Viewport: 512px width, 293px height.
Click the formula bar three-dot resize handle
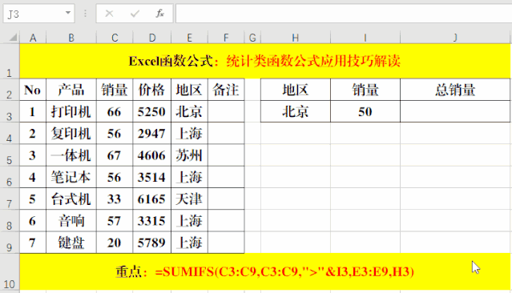(x=85, y=14)
